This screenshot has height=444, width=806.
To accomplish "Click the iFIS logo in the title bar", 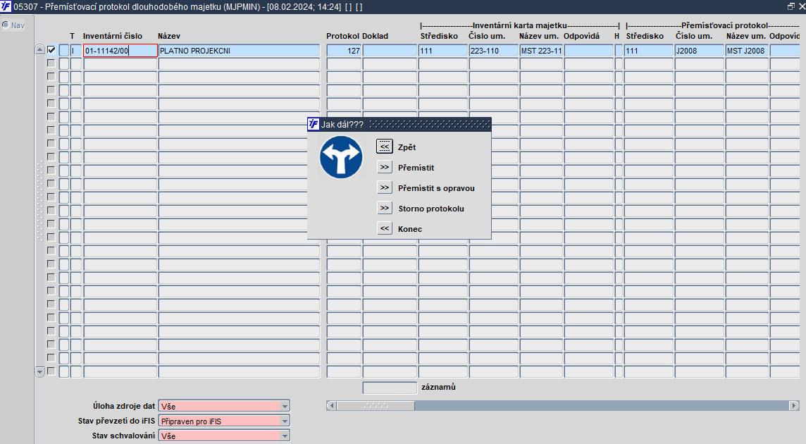I will click(x=6, y=6).
